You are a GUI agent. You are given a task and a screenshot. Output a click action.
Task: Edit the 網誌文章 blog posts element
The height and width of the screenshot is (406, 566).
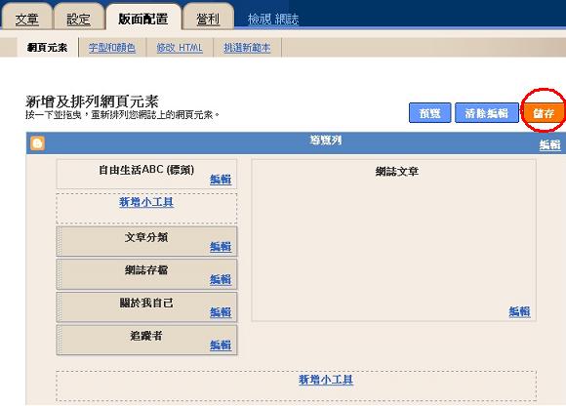click(x=519, y=311)
